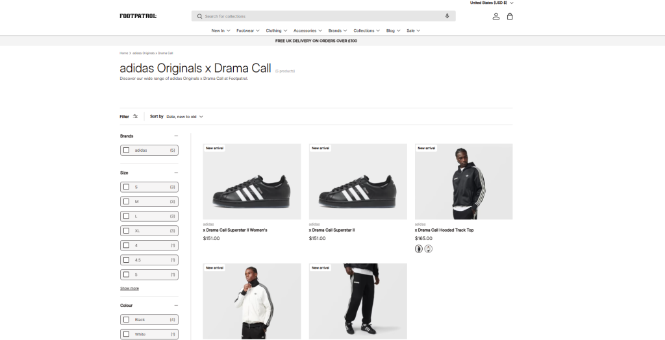This screenshot has width=665, height=340.
Task: Open the black track pants product image
Action: (x=358, y=301)
